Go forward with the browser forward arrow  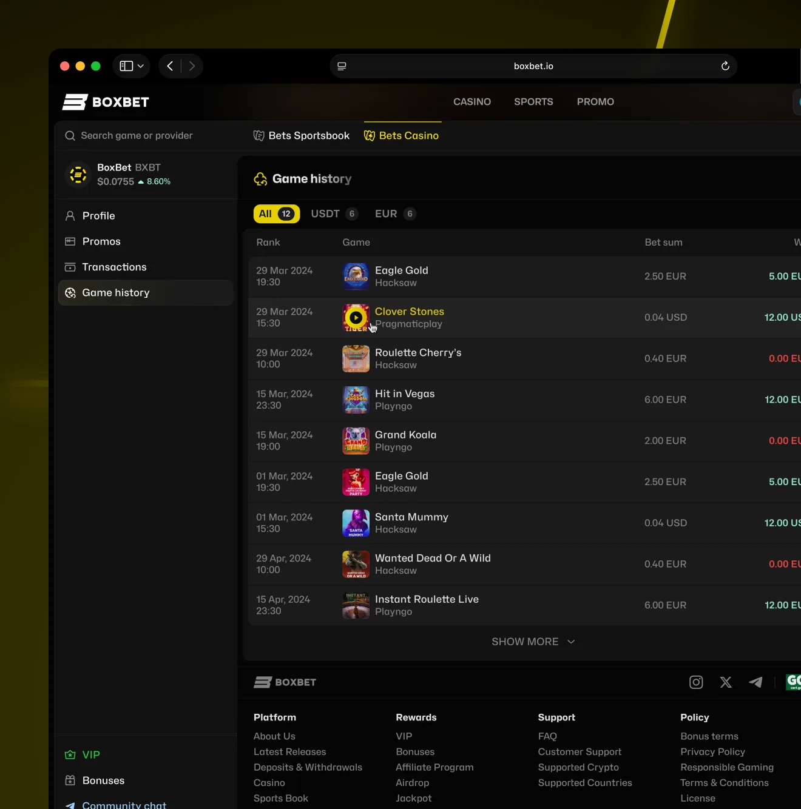coord(192,66)
